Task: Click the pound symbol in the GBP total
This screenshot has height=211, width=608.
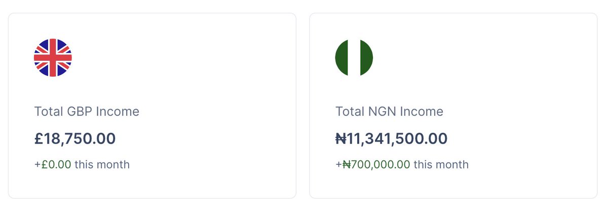Action: click(x=39, y=138)
